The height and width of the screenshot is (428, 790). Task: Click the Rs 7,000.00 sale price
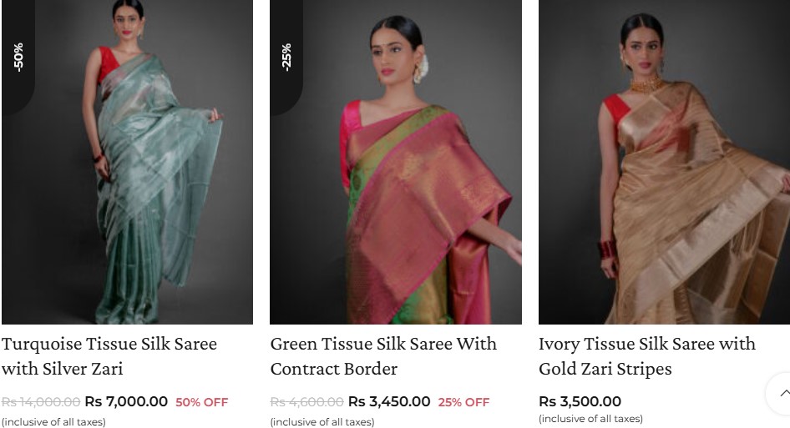coord(126,402)
